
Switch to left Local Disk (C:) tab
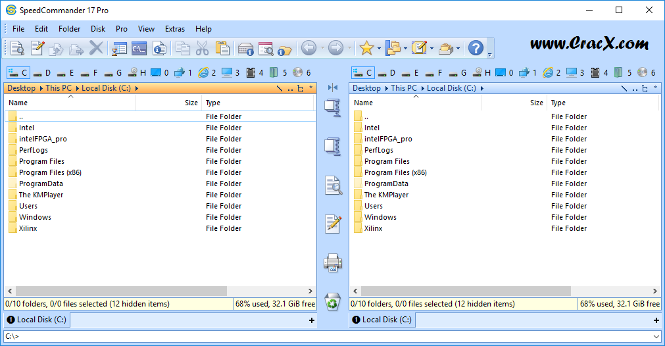(x=37, y=320)
